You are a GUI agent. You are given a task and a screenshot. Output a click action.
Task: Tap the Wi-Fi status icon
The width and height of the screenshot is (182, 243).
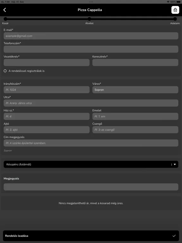(168, 2)
